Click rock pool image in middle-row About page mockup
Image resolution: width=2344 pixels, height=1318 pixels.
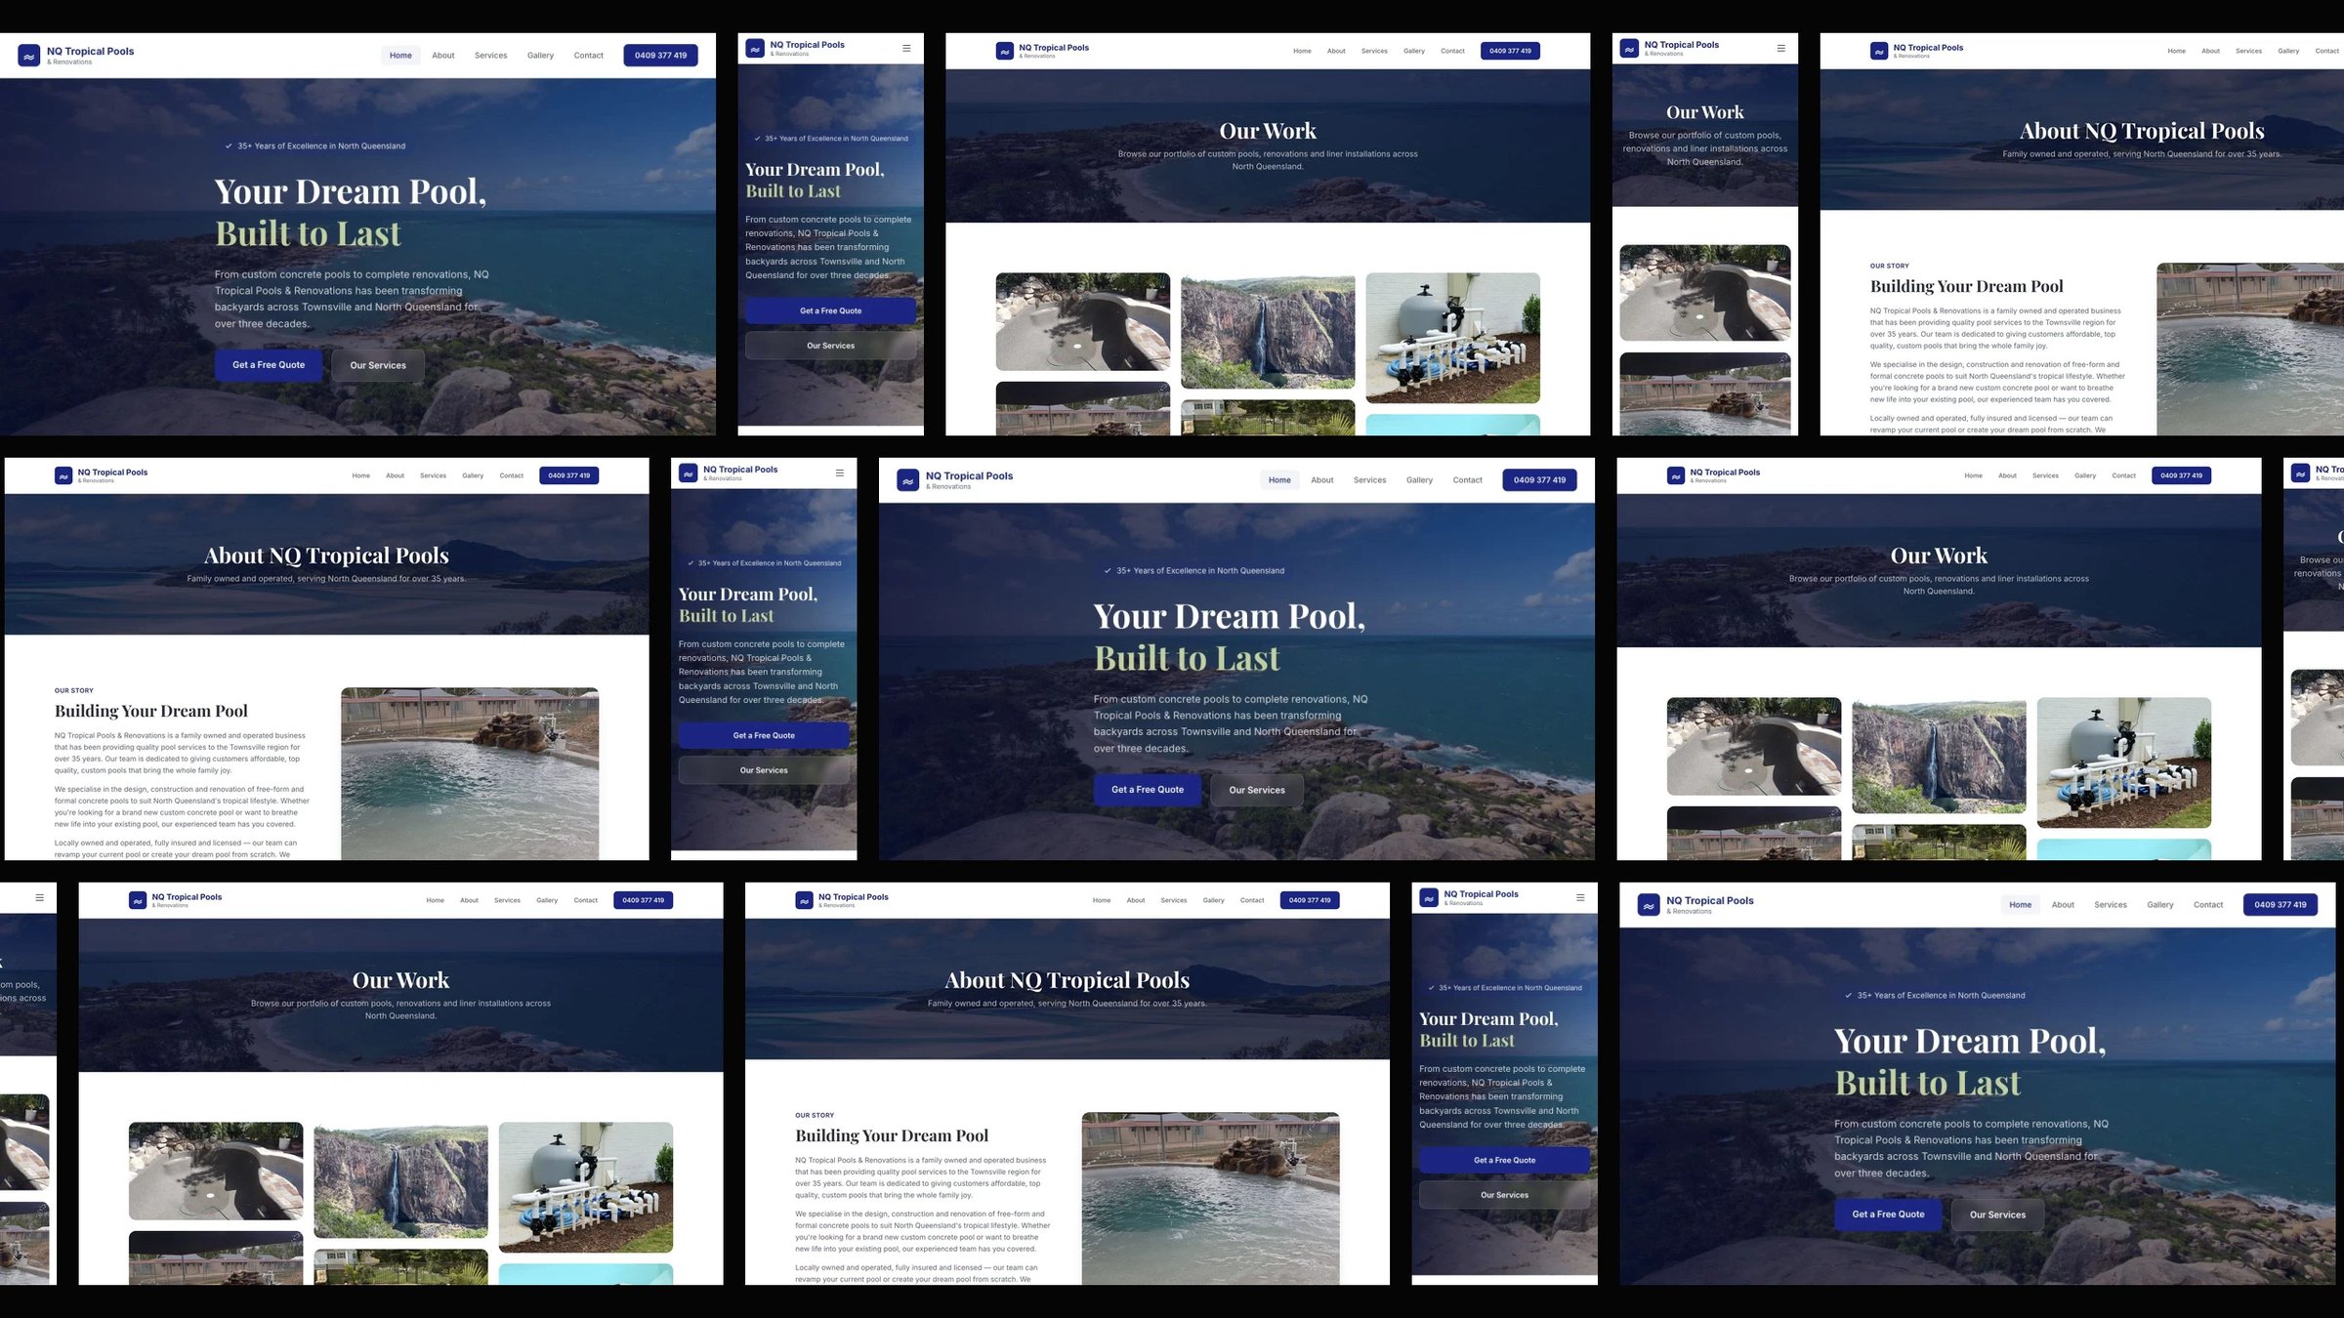470,774
